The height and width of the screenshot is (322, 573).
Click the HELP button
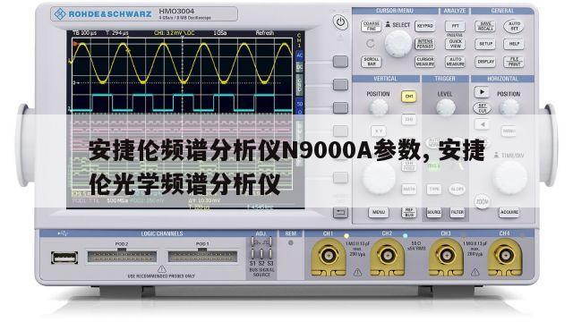(514, 44)
